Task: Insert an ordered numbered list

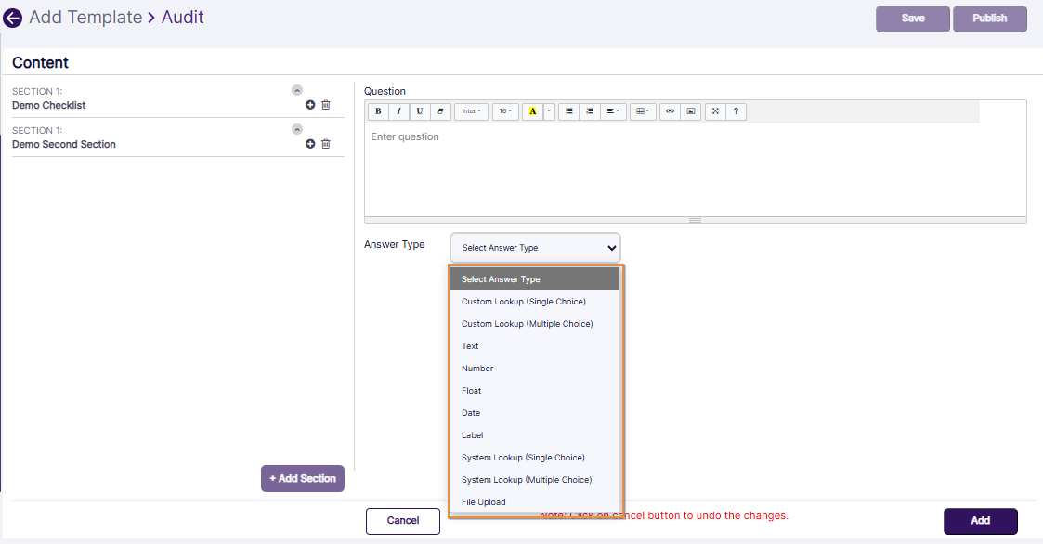Action: [x=590, y=111]
